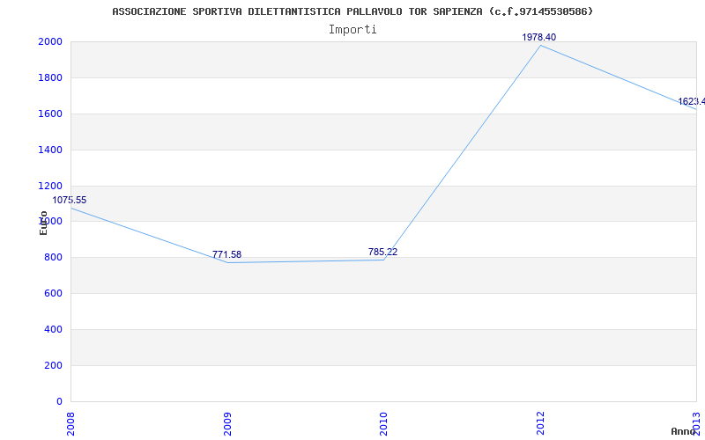Select data label 1978.40
This screenshot has height=440, width=705.
[x=538, y=37]
